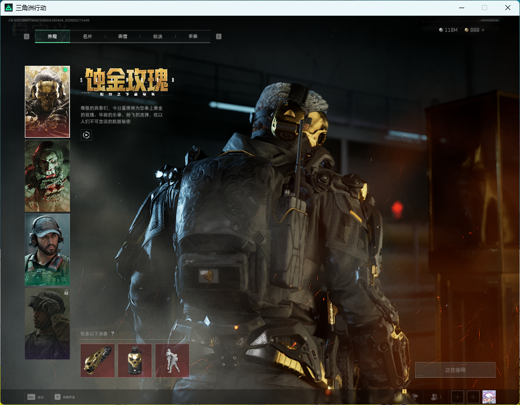This screenshot has height=405, width=520.
Task: Click the 119M currency counter
Action: tap(448, 30)
